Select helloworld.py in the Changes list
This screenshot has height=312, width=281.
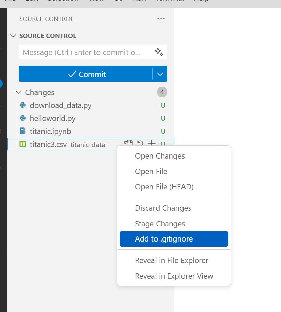tap(52, 118)
